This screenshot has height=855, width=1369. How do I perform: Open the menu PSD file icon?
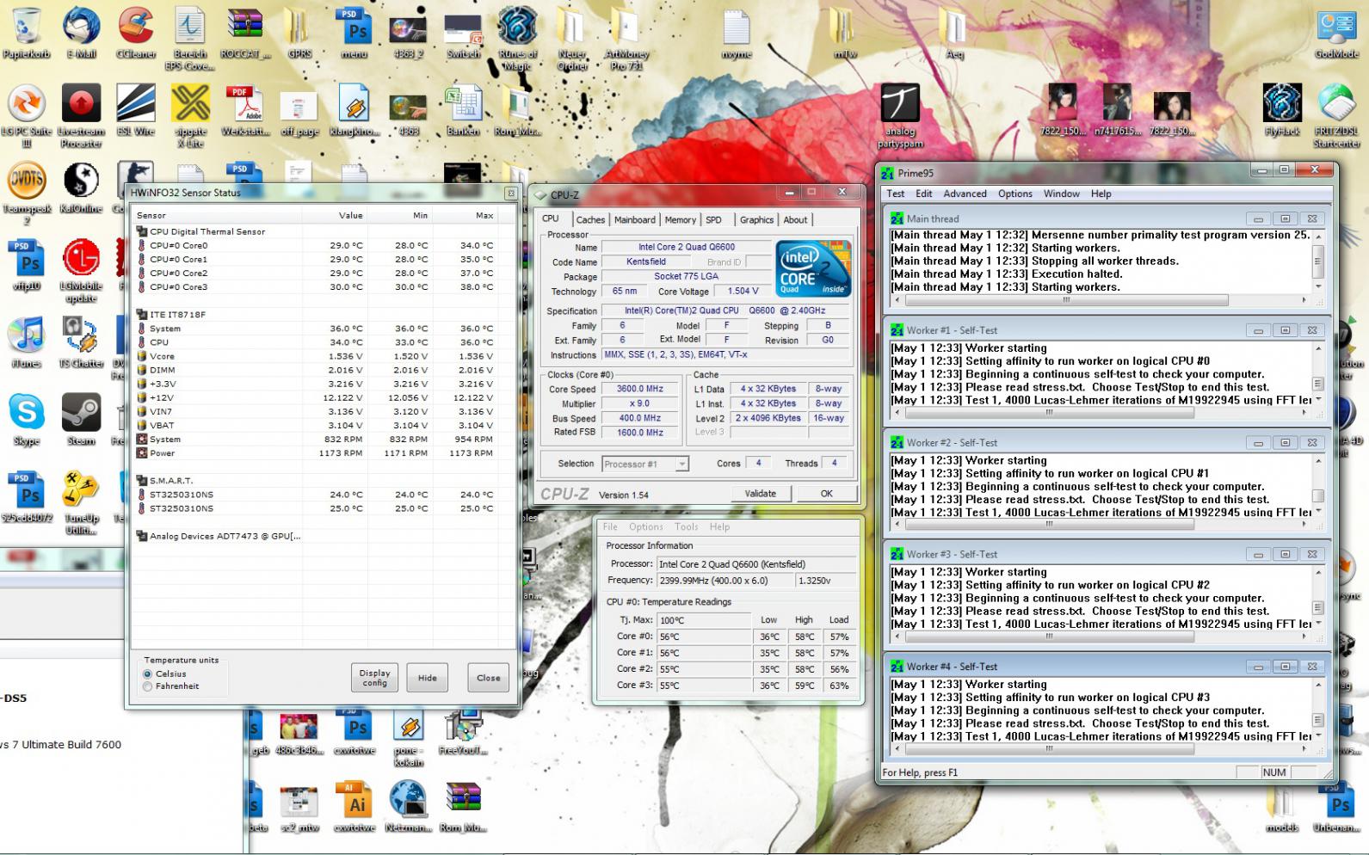pyautogui.click(x=354, y=33)
